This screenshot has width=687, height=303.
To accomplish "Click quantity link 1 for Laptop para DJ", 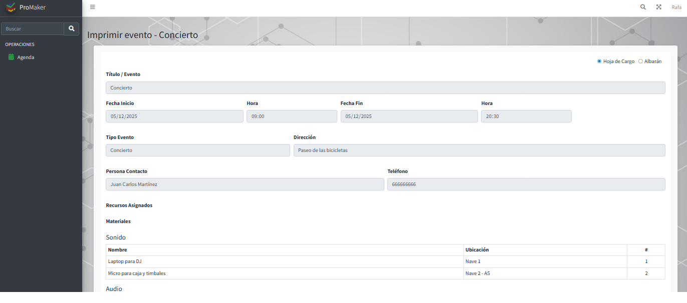I will coord(646,261).
